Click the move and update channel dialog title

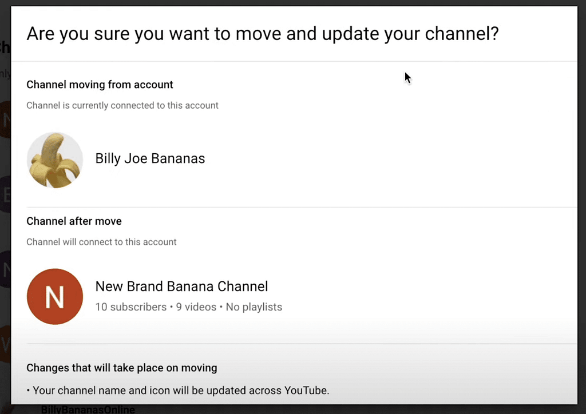[263, 34]
